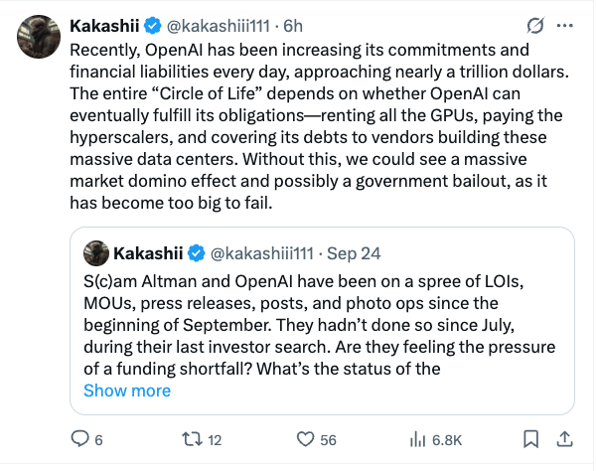
Task: Open the 6h timestamp link
Action: [x=295, y=25]
